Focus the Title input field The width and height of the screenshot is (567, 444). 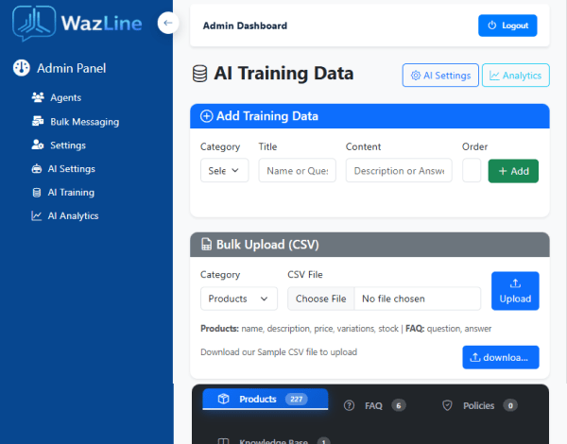298,170
